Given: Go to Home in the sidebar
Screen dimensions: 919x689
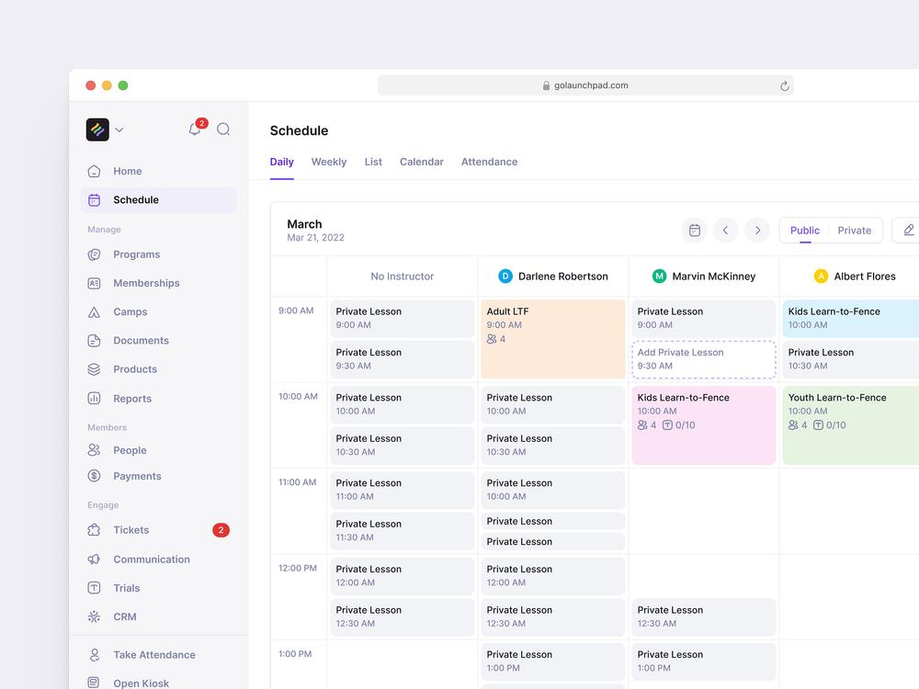Looking at the screenshot, I should tap(159, 171).
